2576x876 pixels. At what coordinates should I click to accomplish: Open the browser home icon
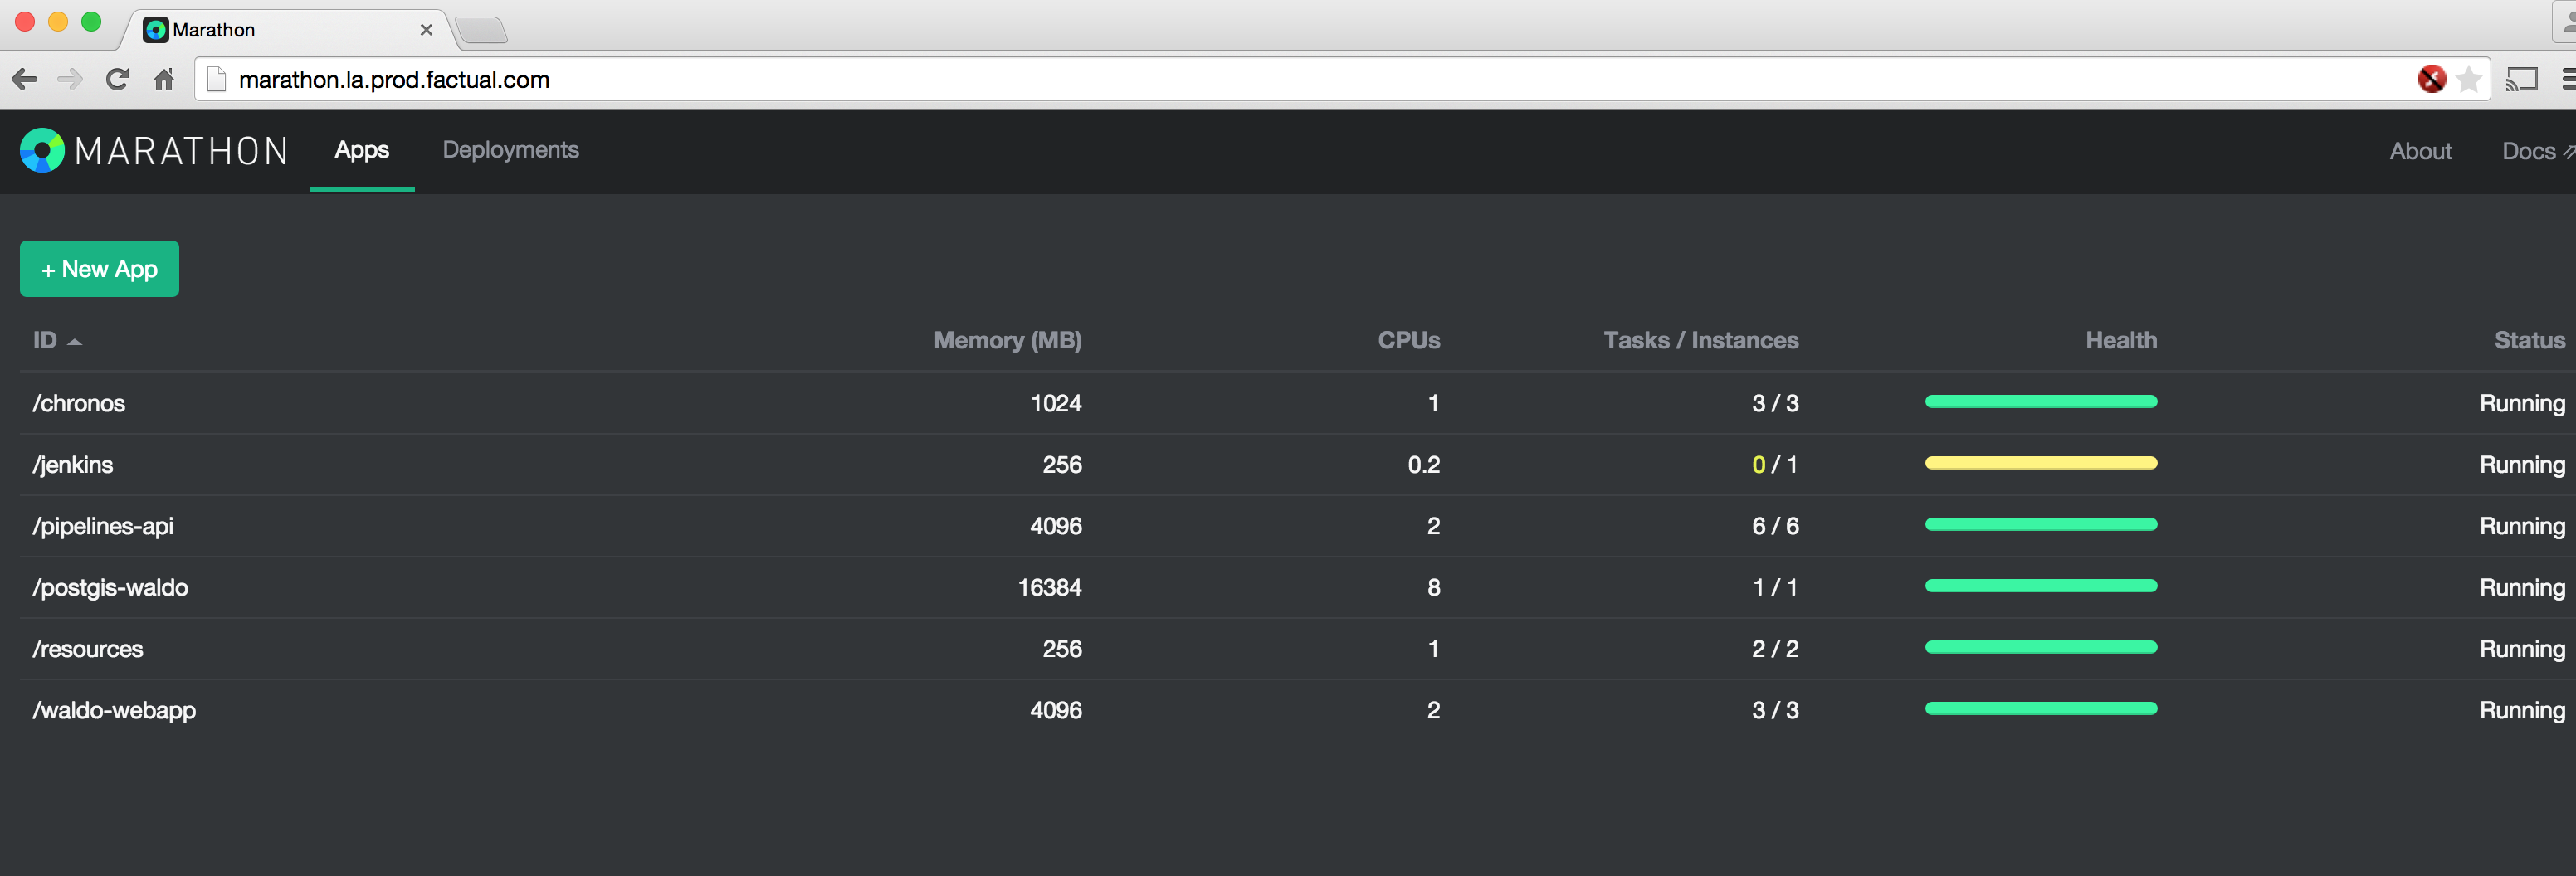point(164,79)
